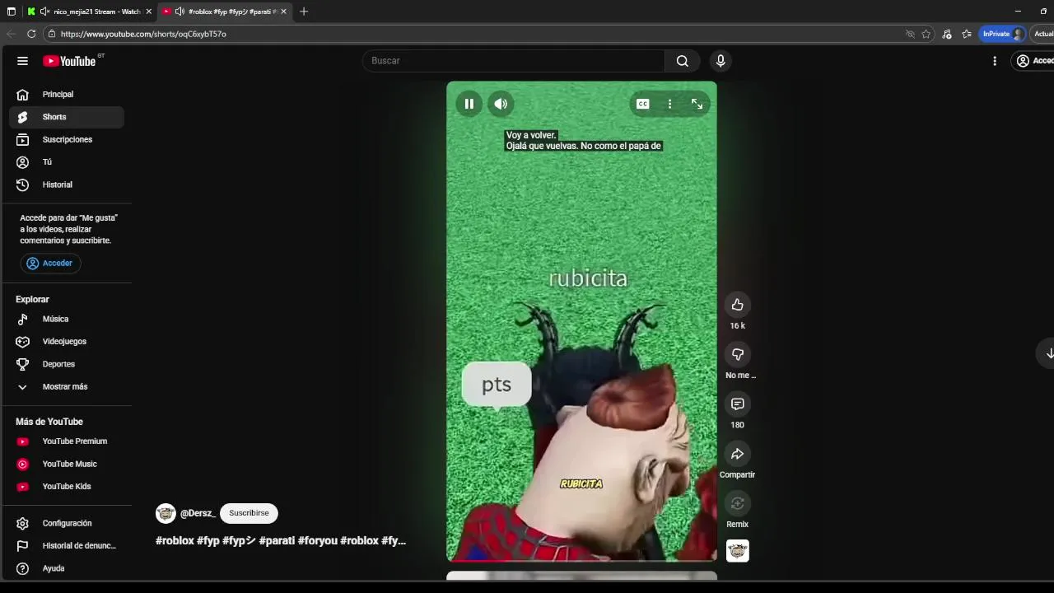Open Historial in the sidebar
The image size is (1054, 593).
click(67, 184)
